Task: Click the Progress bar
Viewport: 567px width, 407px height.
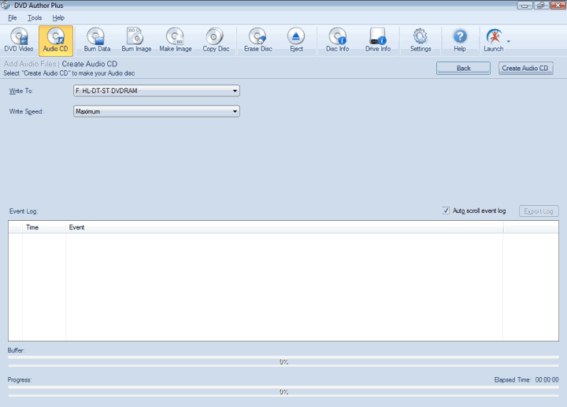Action: (x=283, y=391)
